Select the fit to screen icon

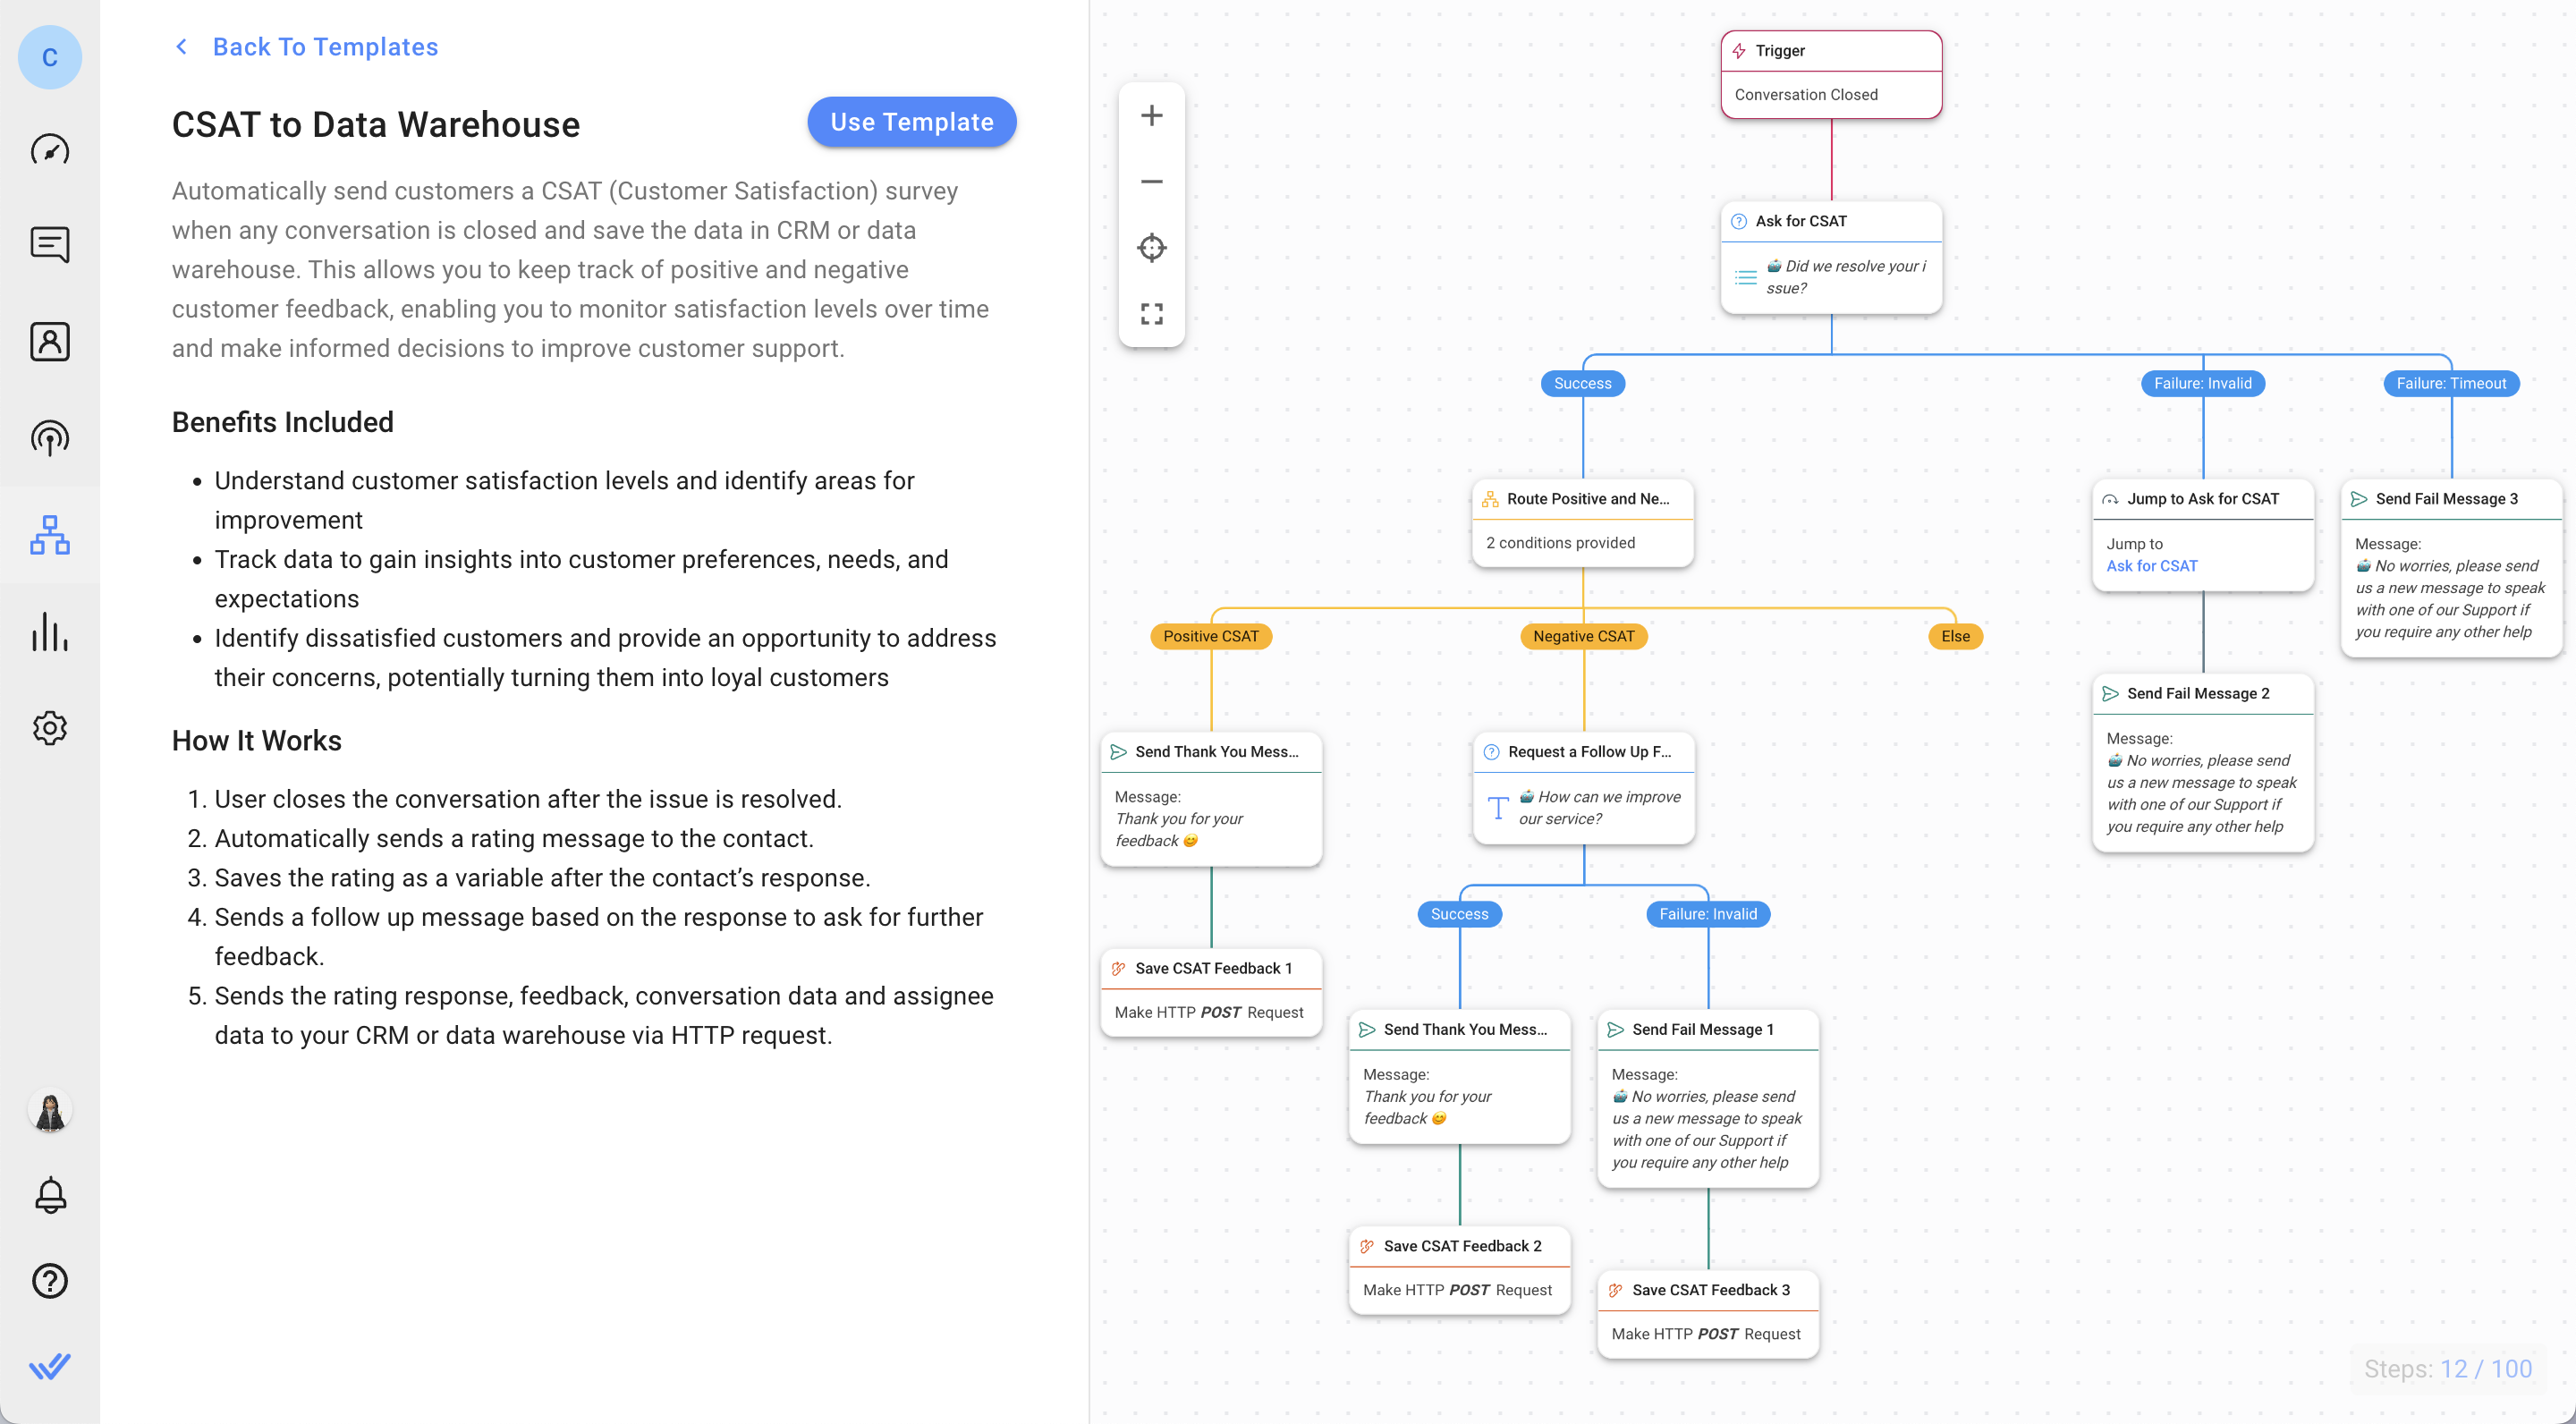point(1150,316)
